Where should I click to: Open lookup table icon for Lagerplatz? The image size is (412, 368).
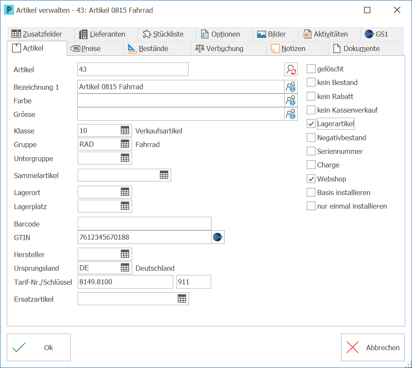[125, 206]
